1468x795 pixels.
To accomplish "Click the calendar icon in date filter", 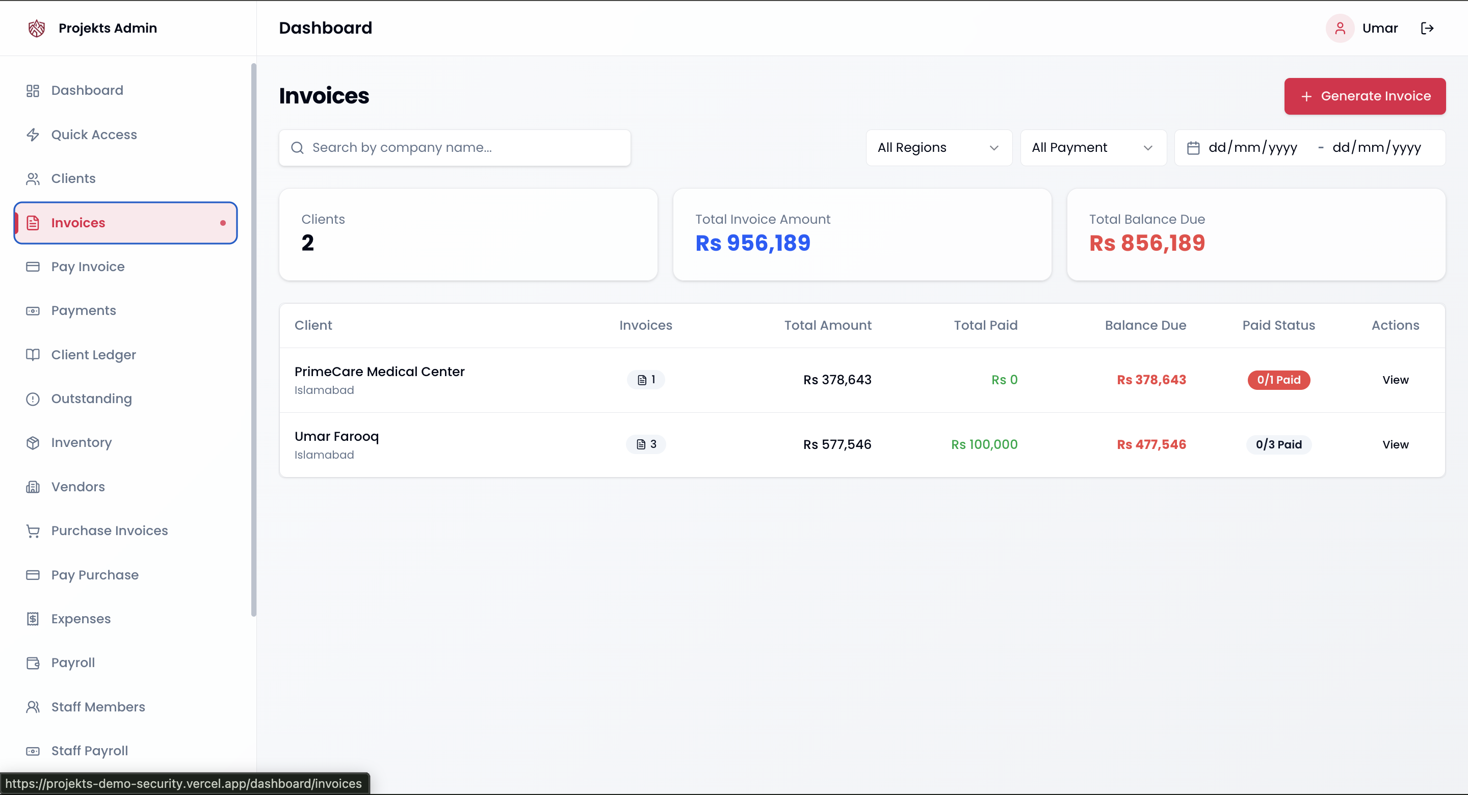I will (1193, 148).
